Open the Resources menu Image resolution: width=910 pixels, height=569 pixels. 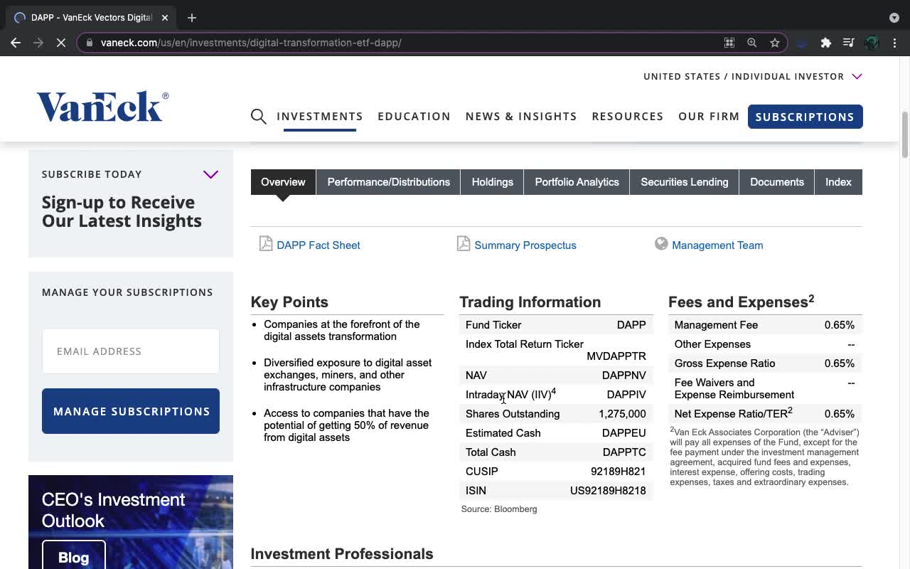point(628,117)
